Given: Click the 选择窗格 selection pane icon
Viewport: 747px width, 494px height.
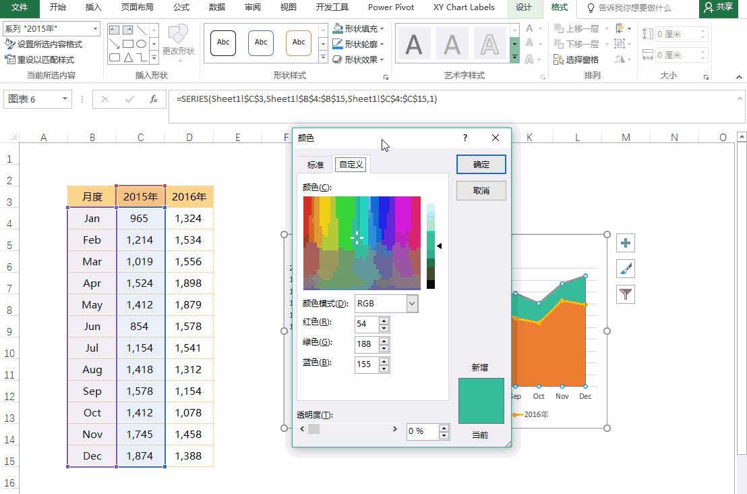Looking at the screenshot, I should click(x=558, y=59).
